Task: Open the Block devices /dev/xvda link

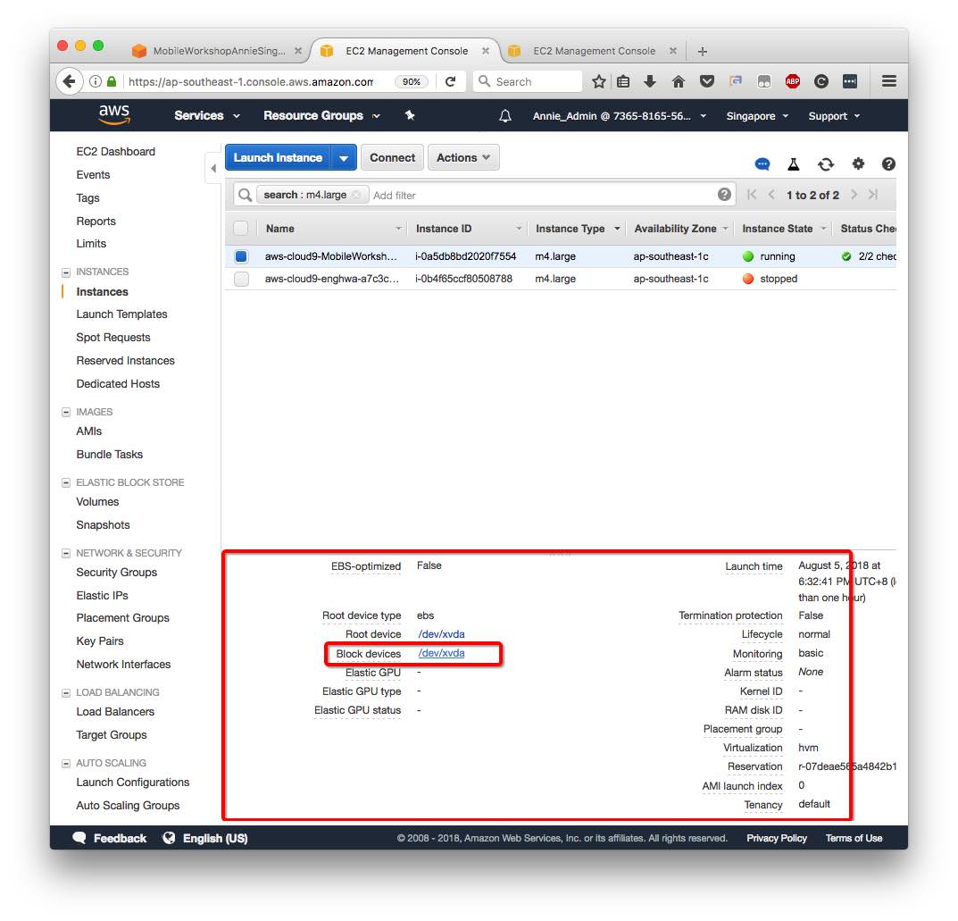Action: 441,653
